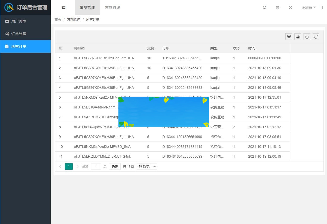Click the print icon above the order table
This screenshot has height=224, width=327.
point(307,37)
